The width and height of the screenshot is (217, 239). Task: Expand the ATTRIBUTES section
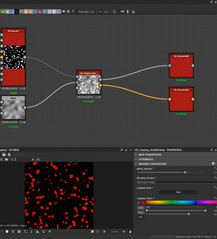(x=175, y=159)
